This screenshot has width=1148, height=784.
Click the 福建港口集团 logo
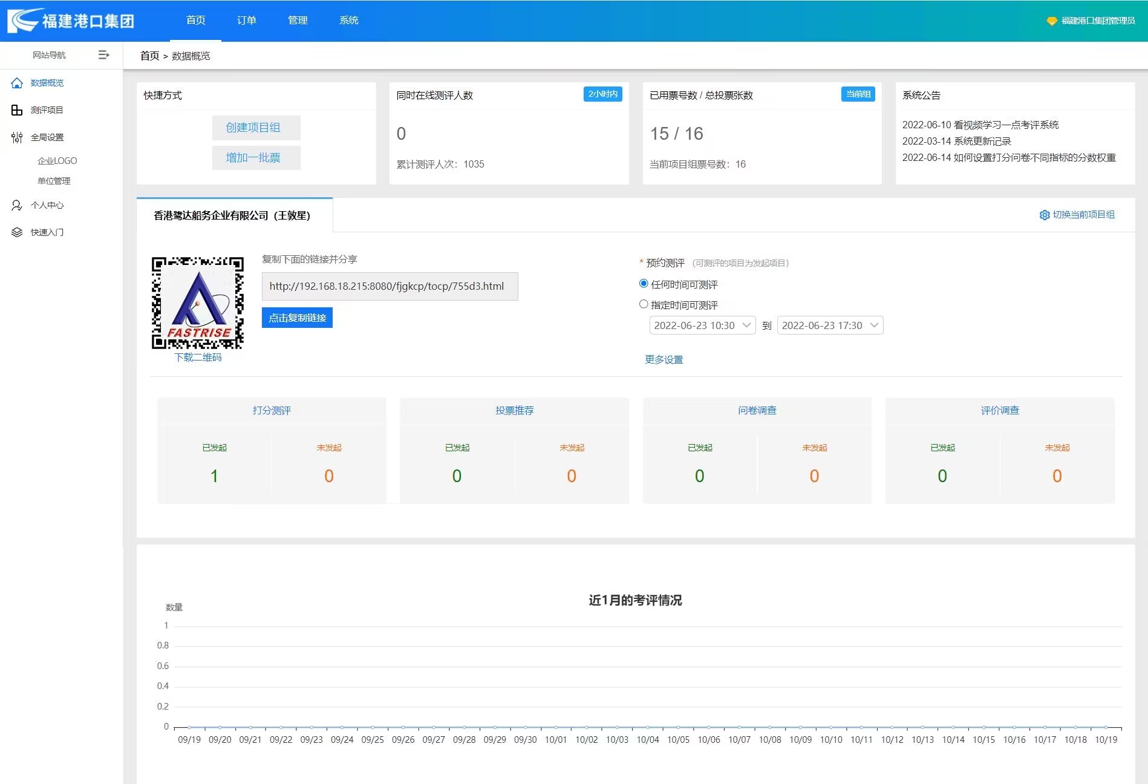[x=71, y=21]
